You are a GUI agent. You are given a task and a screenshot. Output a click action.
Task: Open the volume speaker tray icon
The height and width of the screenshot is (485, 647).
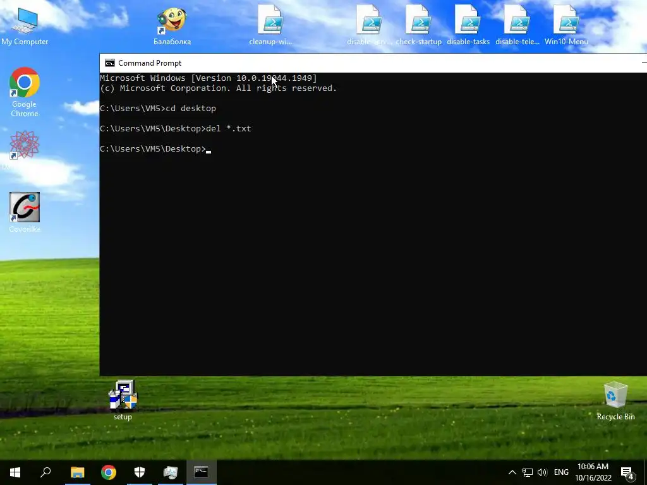coord(542,472)
